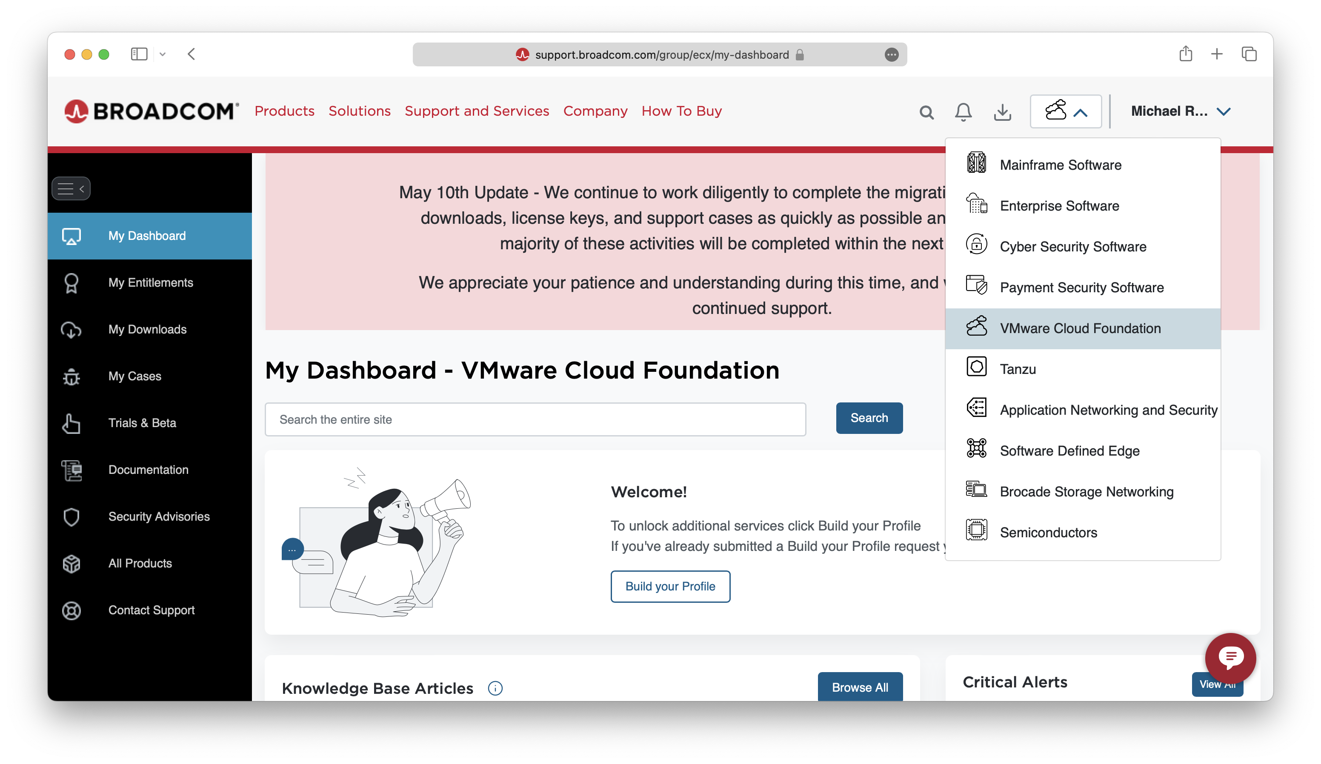Click the welcome megaphone illustration
Viewport: 1321px width, 764px height.
pos(376,542)
